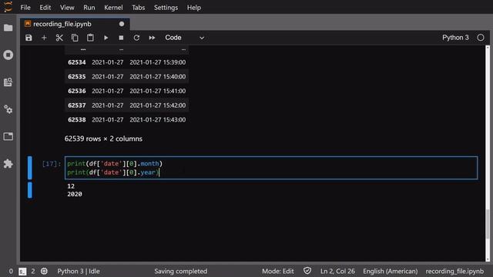Screen dimensions: 493x277
Task: Open the File Browser sidebar panel
Action: (x=8, y=28)
